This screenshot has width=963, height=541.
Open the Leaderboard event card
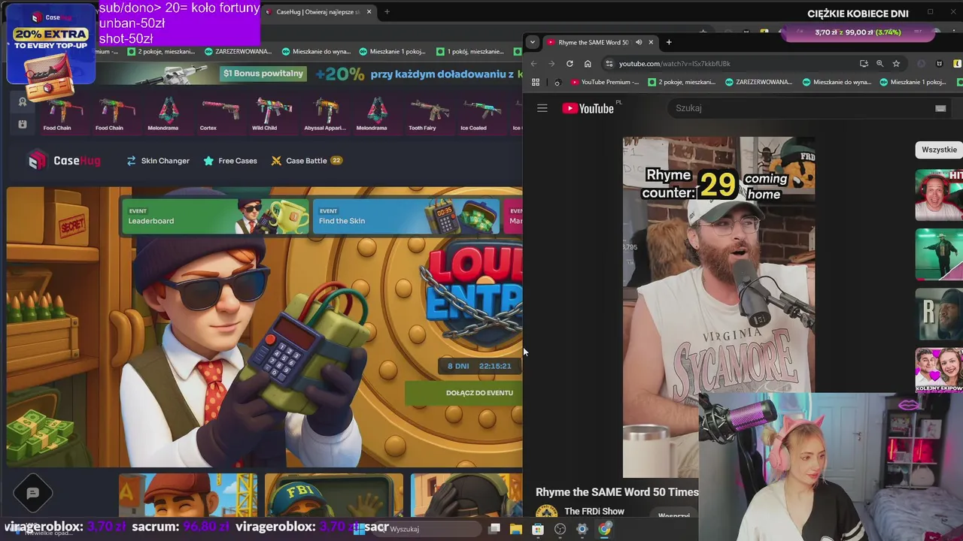[214, 216]
